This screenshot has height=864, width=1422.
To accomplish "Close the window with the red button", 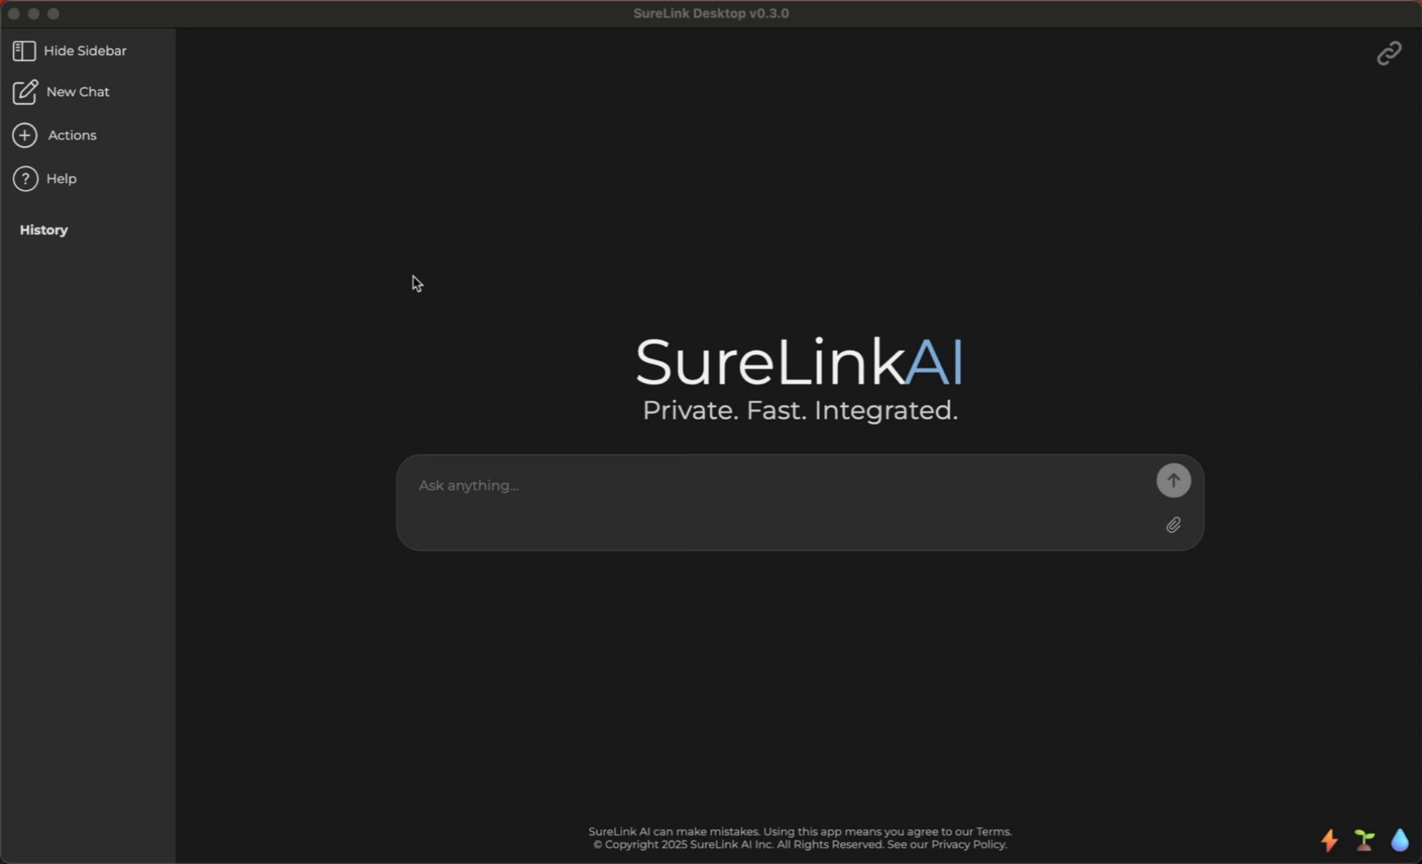I will tap(13, 13).
